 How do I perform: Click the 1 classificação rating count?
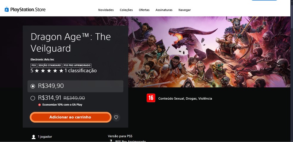(x=80, y=70)
